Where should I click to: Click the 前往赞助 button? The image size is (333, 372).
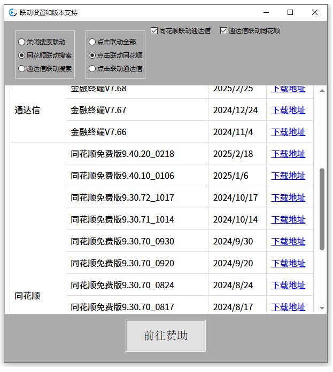[166, 336]
